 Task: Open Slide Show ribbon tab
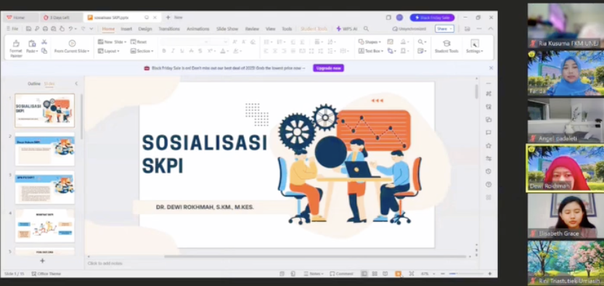(x=227, y=29)
